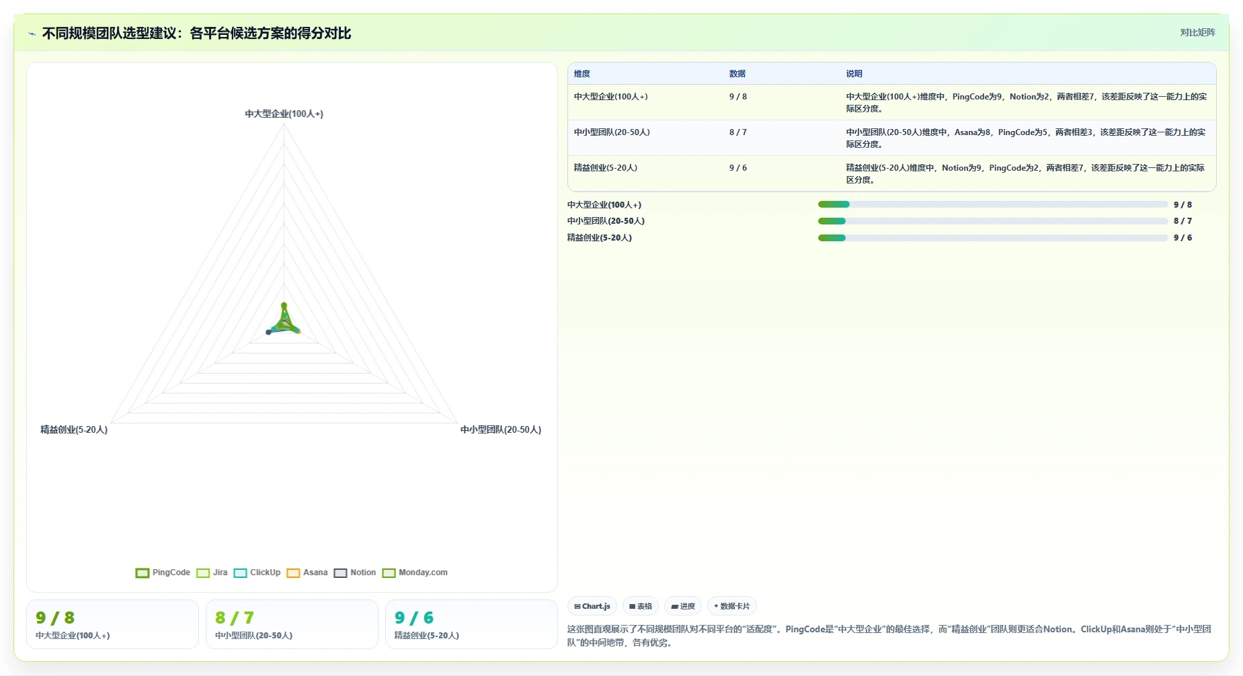Click description text for 中大型企业 row

pyautogui.click(x=1027, y=102)
